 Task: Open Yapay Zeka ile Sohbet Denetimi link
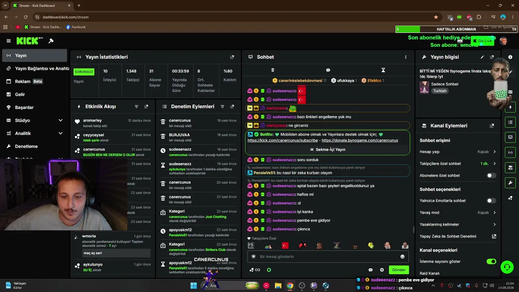pos(458,236)
